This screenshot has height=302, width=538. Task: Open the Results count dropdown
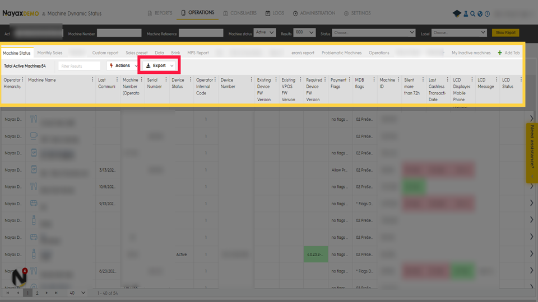pyautogui.click(x=304, y=33)
